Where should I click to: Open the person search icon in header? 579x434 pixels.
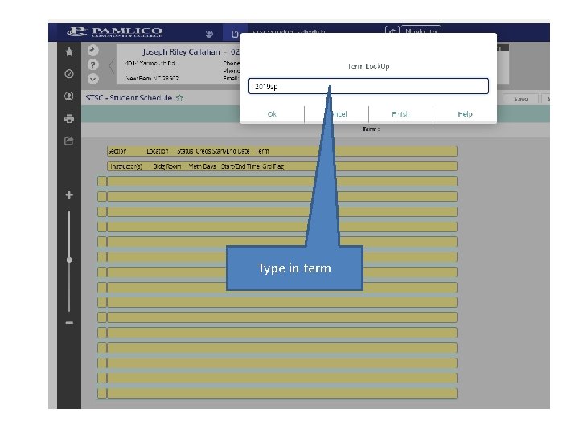[x=209, y=34]
